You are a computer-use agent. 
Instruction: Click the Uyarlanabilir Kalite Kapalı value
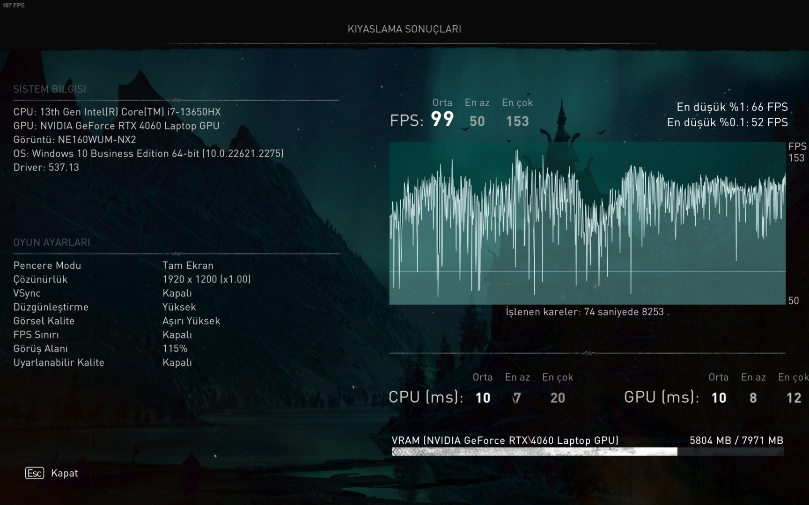point(177,362)
